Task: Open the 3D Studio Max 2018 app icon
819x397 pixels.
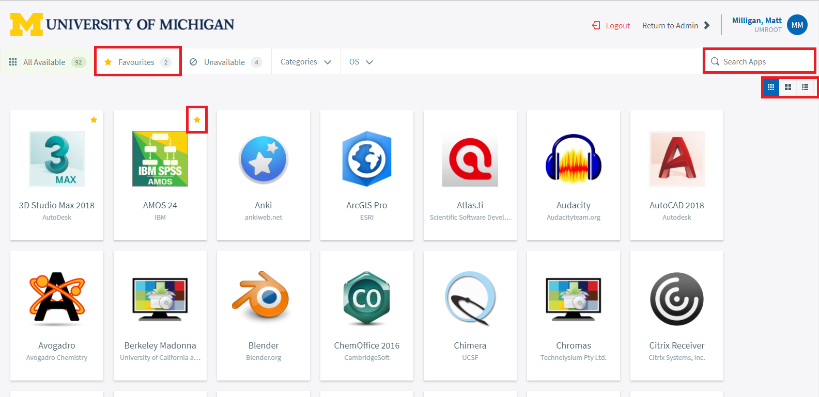Action: point(57,159)
